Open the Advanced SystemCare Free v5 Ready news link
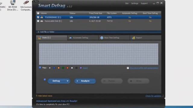 click(57, 101)
